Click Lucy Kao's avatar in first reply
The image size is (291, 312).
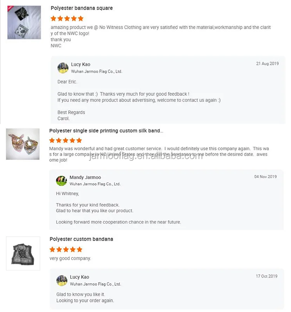[63, 68]
